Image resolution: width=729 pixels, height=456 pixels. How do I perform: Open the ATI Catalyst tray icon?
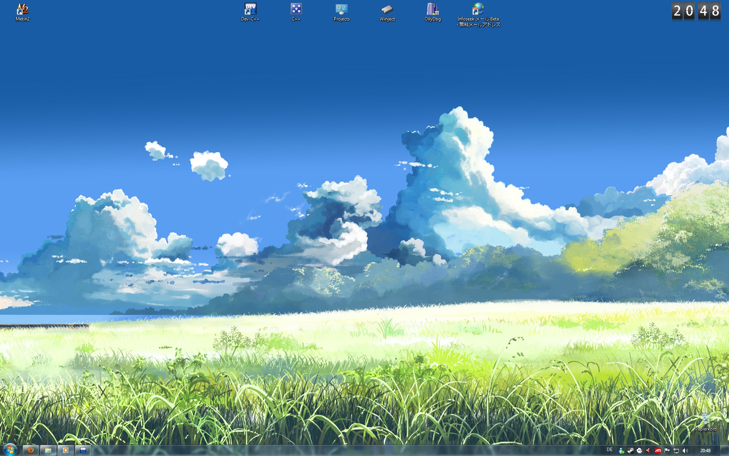[658, 451]
